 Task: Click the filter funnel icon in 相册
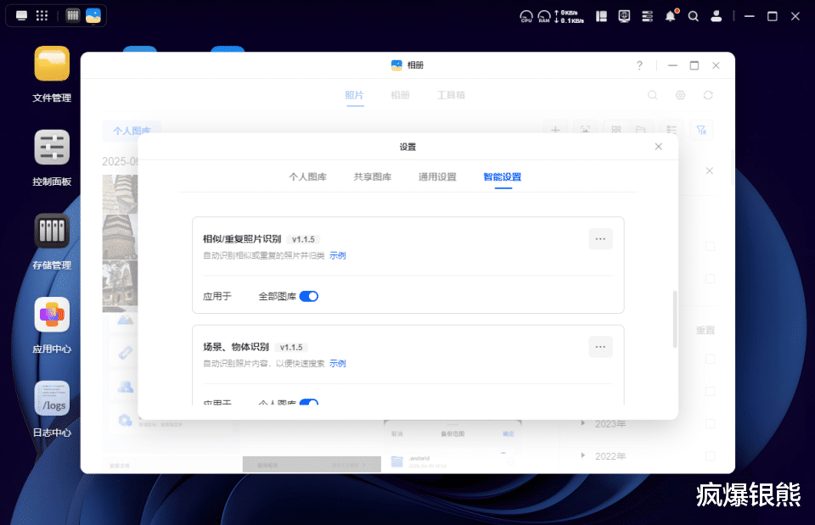point(701,130)
